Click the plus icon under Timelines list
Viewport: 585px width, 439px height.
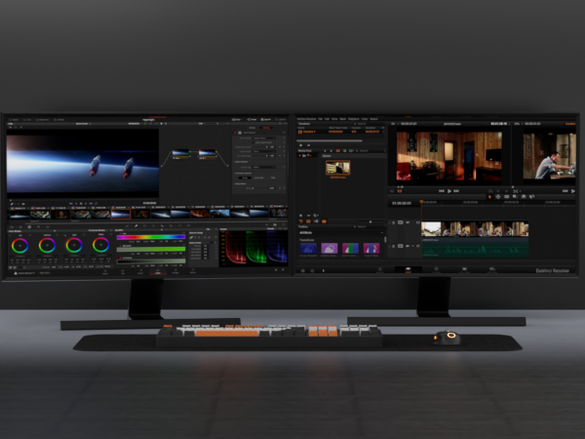(x=301, y=145)
